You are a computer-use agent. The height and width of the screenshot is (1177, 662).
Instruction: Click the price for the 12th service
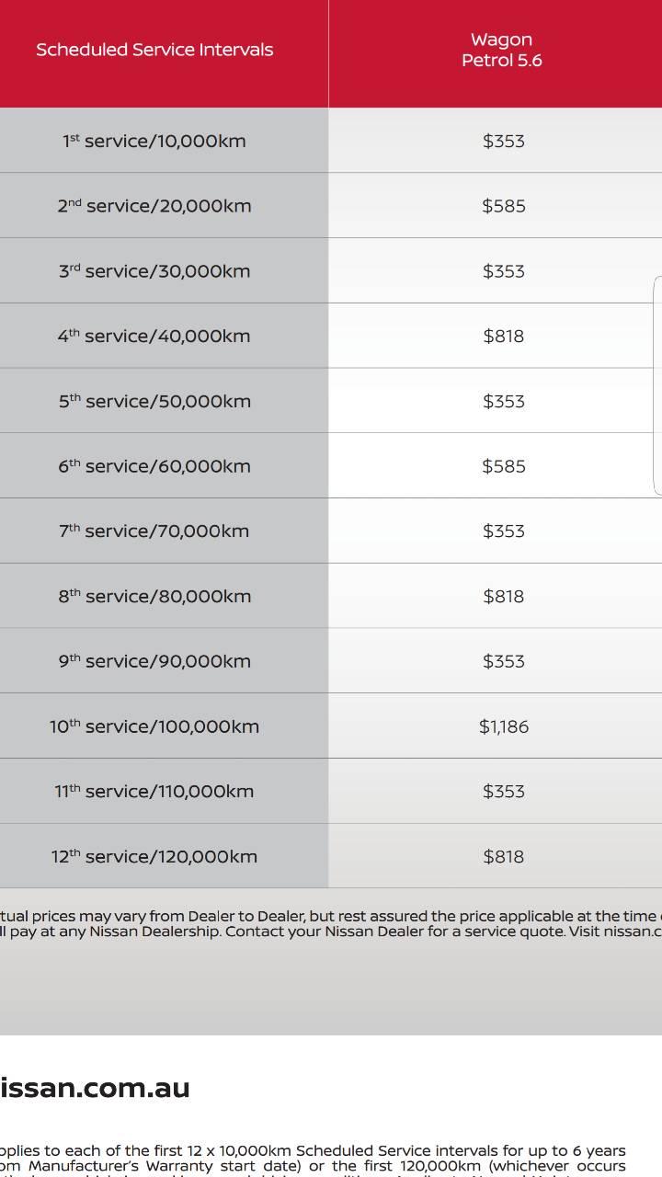click(503, 856)
